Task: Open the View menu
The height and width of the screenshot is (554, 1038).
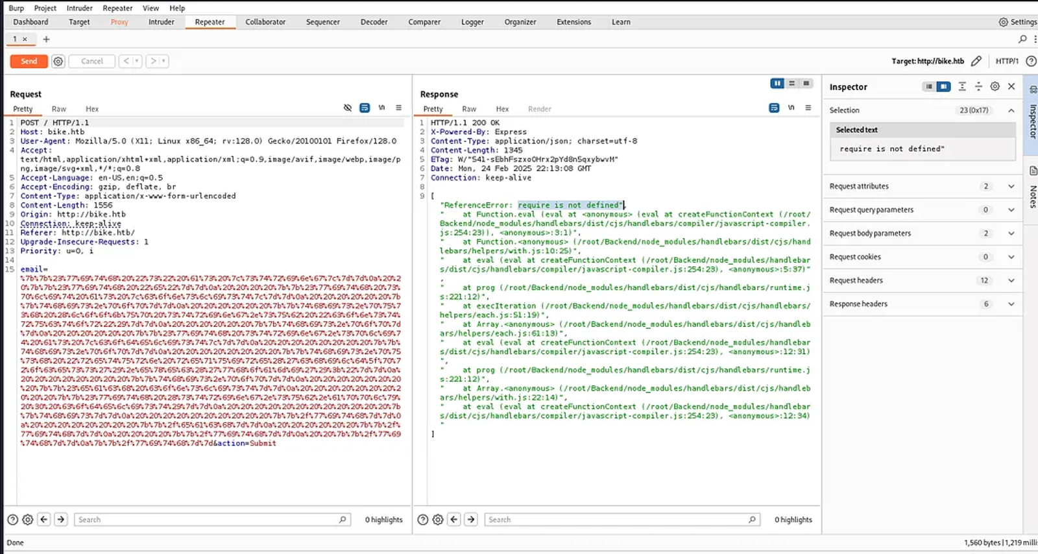Action: (x=151, y=8)
